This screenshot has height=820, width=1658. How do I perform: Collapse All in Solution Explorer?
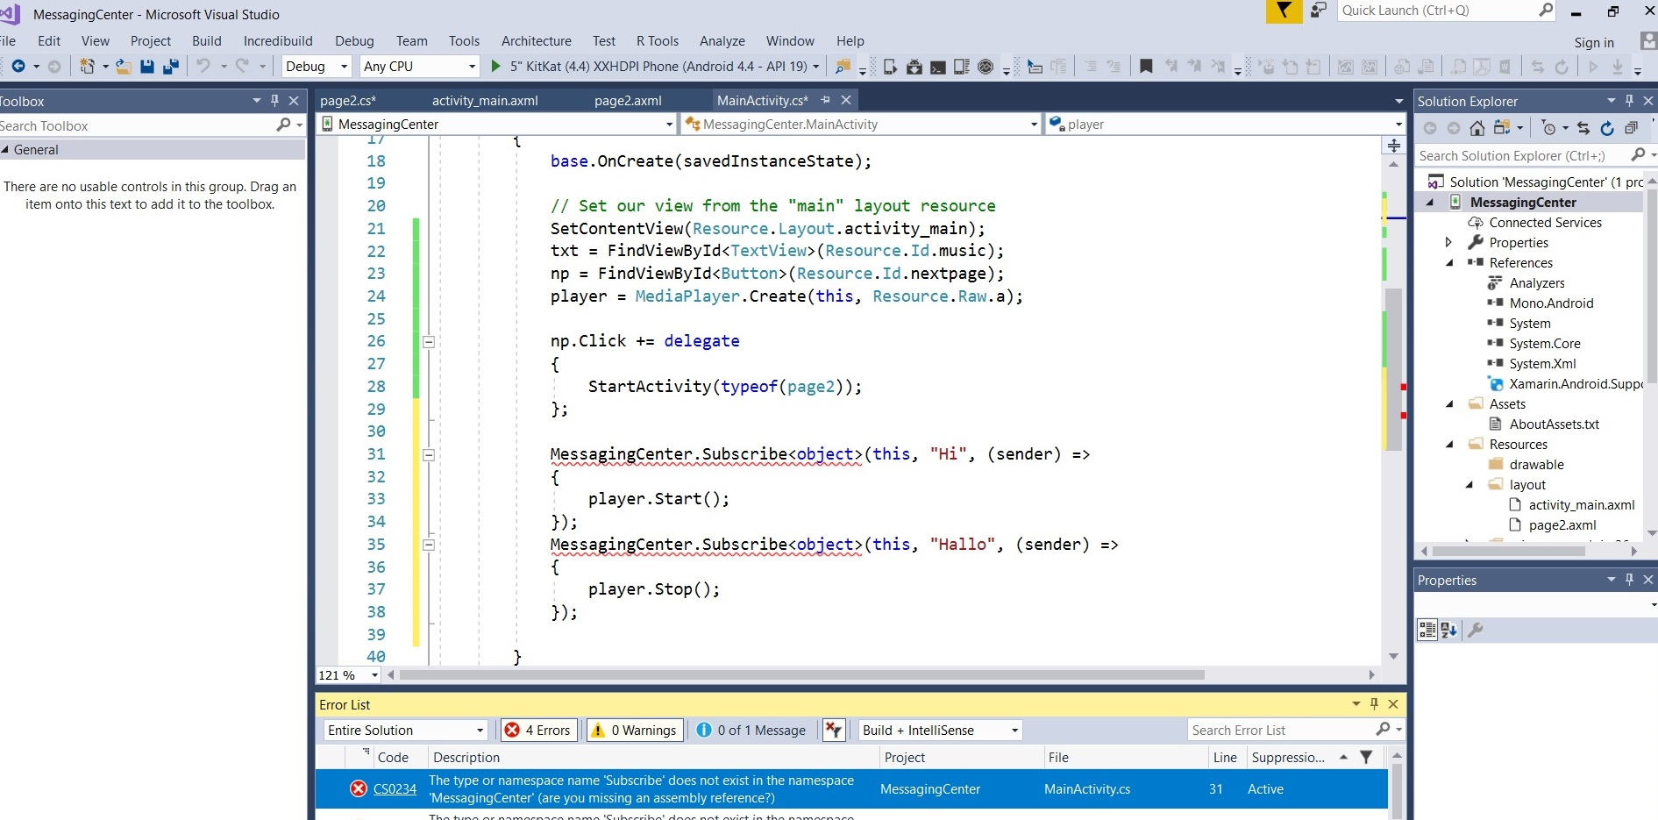point(1631,128)
